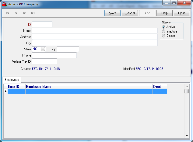Click into the ID input field
Viewport: 193px width, 142px height.
42,24
